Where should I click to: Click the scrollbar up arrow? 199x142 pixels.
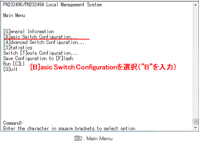coord(195,5)
